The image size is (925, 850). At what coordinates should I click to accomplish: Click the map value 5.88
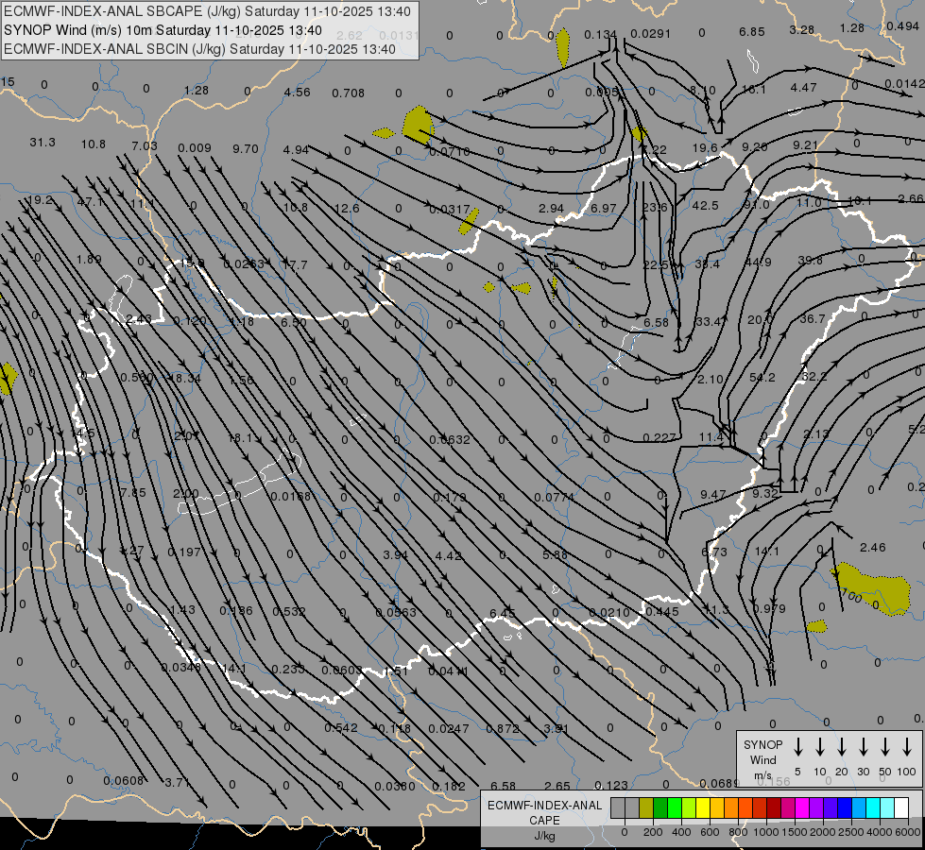click(556, 554)
